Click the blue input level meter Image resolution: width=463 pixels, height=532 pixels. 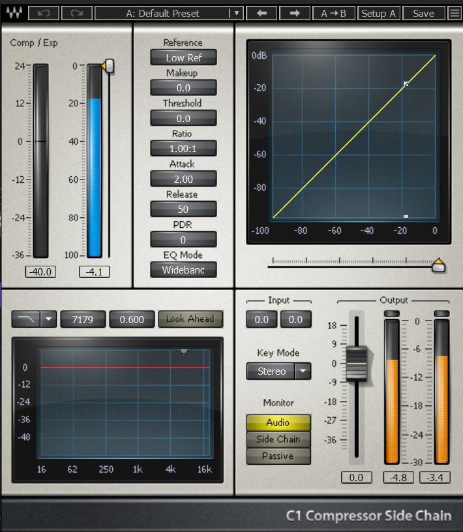pos(95,161)
